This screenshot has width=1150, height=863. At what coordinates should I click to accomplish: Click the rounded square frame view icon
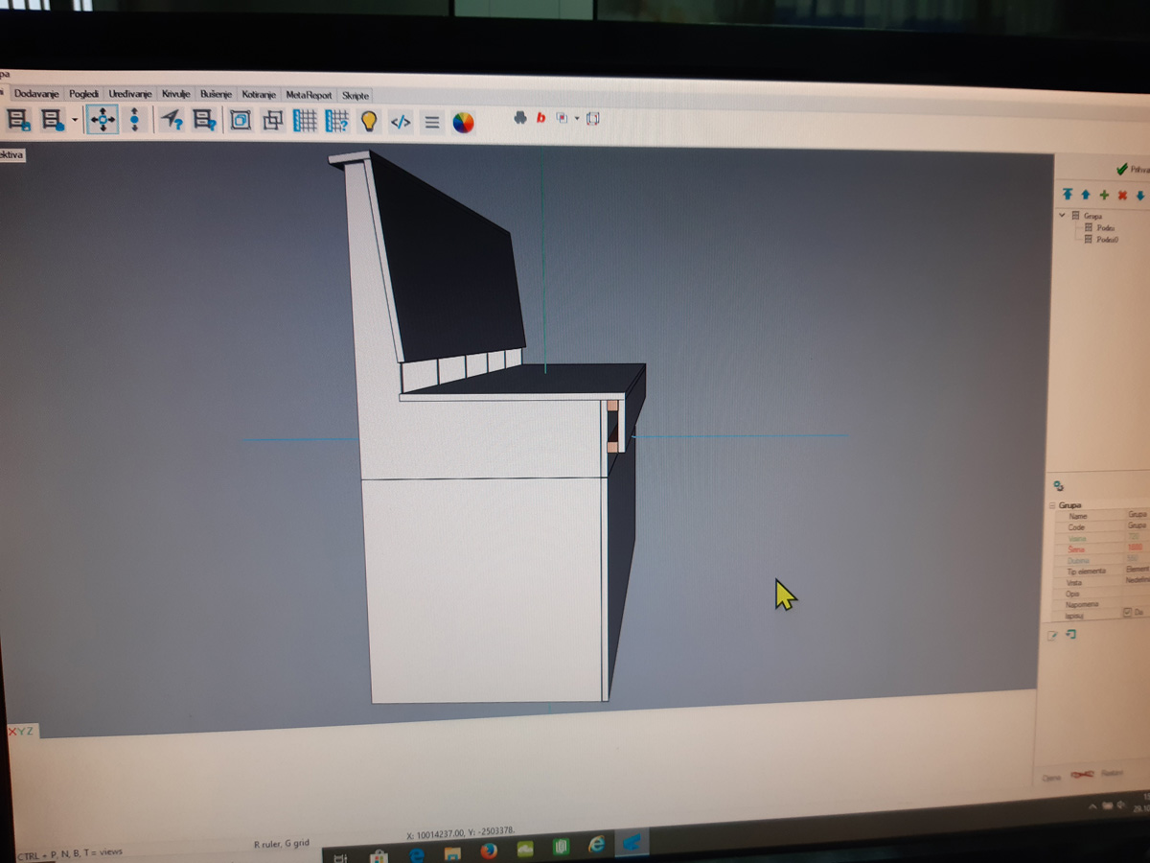click(x=240, y=121)
